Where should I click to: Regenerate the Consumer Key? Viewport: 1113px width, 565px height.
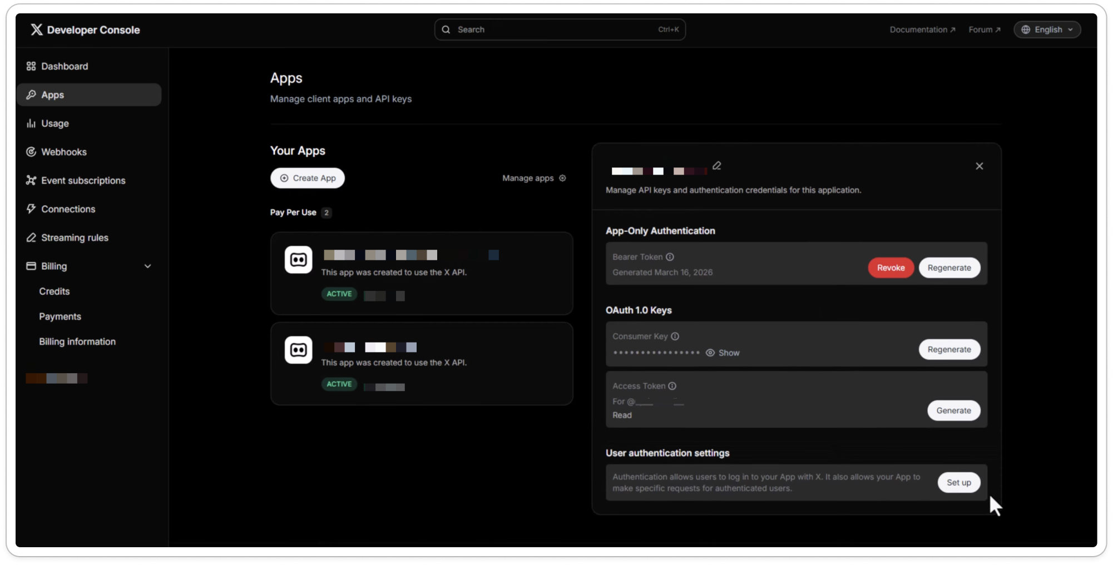click(949, 349)
